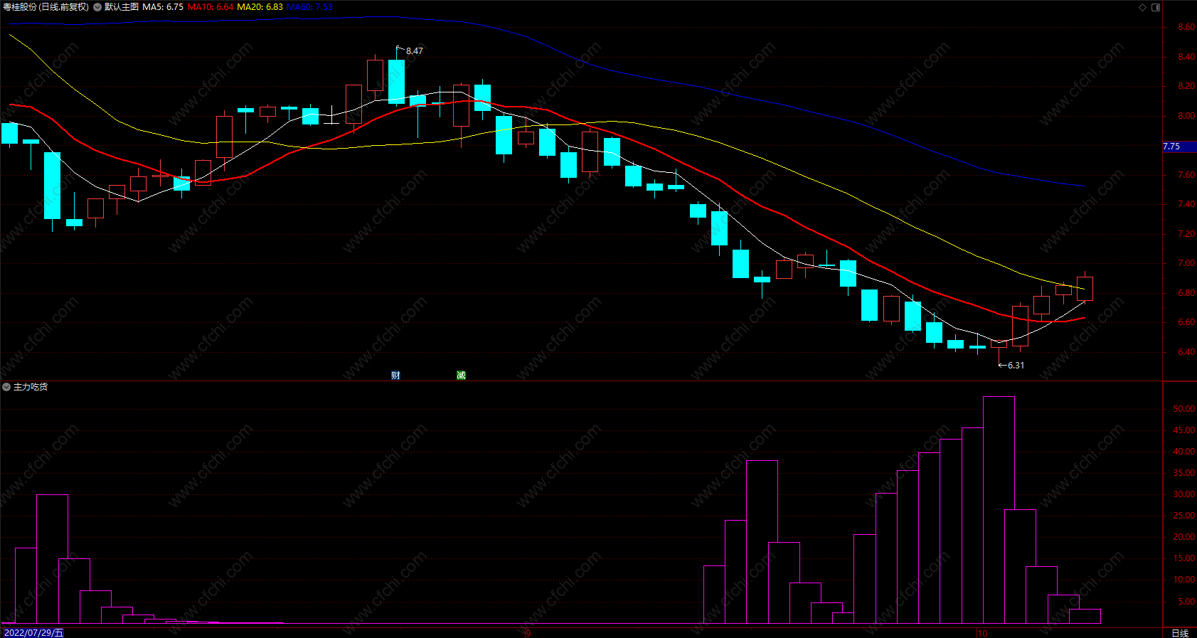
Task: Click the 7.00 price axis label
Action: [1186, 263]
